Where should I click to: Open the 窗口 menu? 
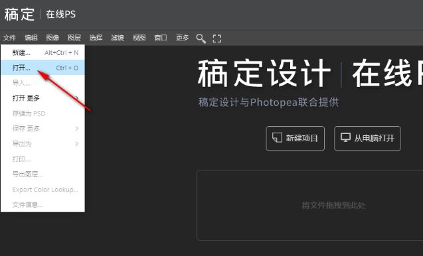tap(161, 38)
